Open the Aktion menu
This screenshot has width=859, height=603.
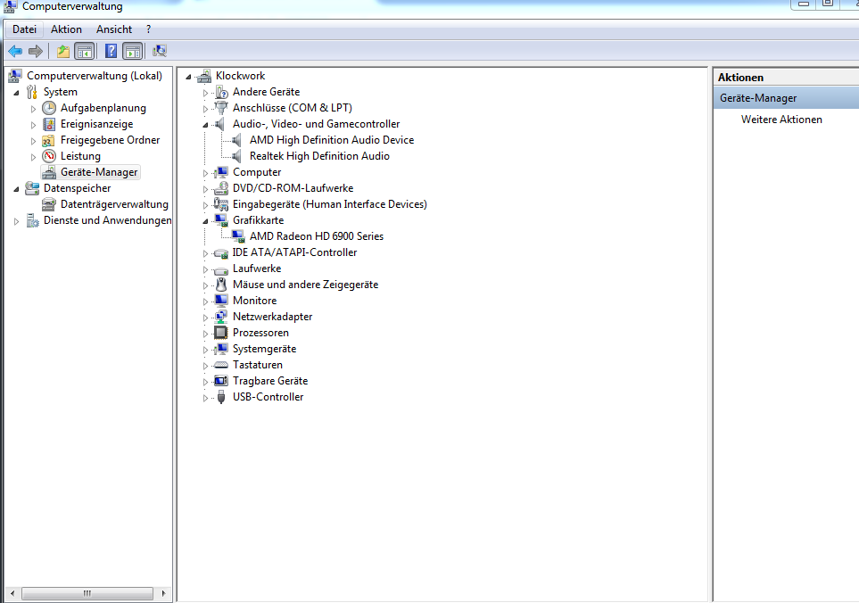[x=66, y=29]
